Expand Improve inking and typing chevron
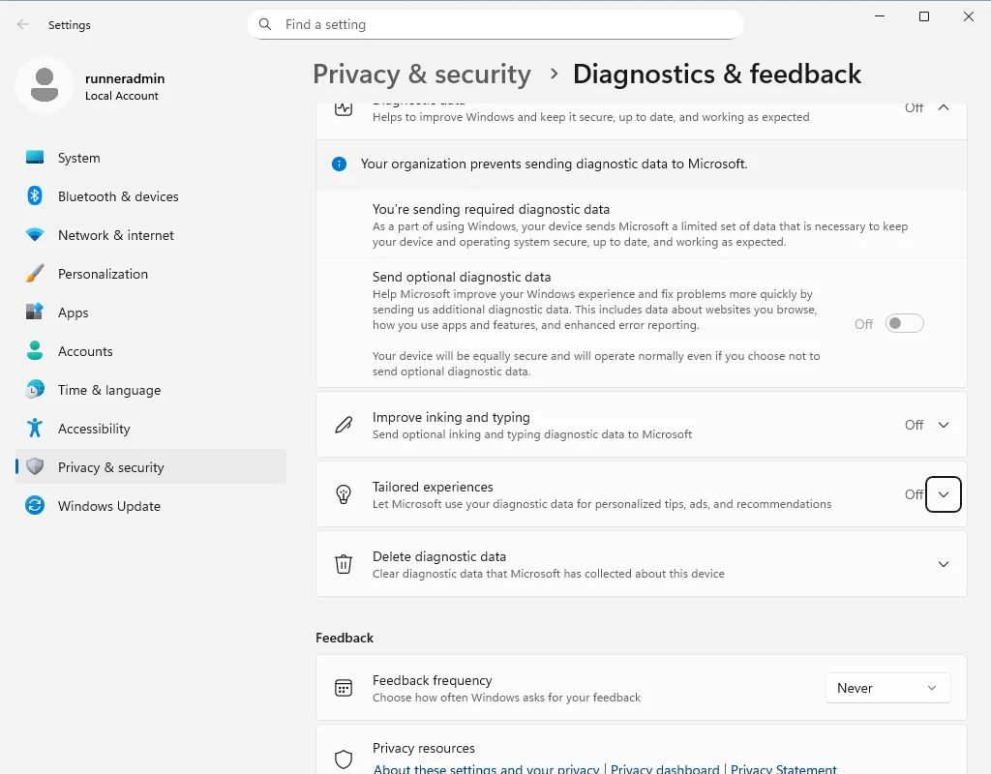This screenshot has height=774, width=991. click(x=944, y=425)
